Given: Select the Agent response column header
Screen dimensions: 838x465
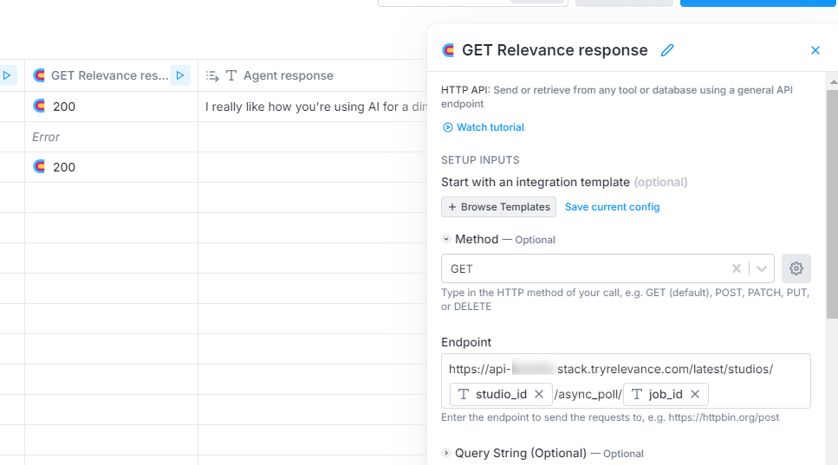Looking at the screenshot, I should (288, 75).
